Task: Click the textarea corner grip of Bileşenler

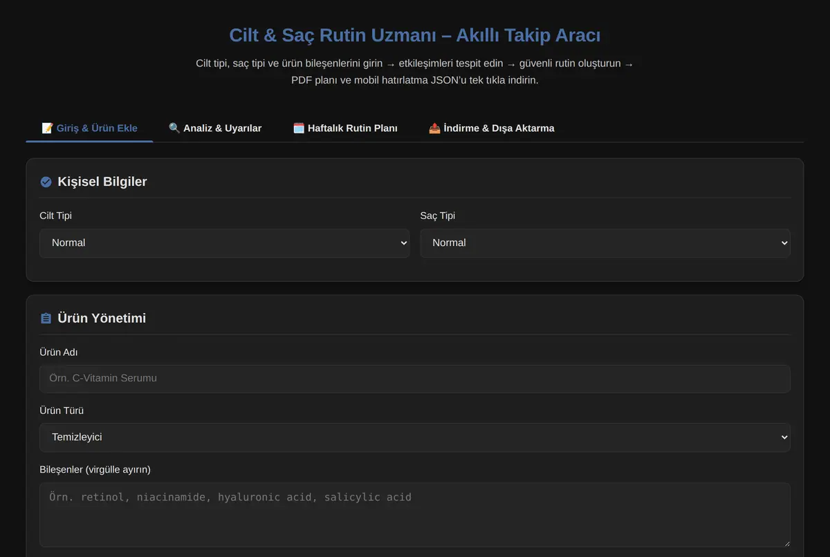Action: [x=786, y=543]
